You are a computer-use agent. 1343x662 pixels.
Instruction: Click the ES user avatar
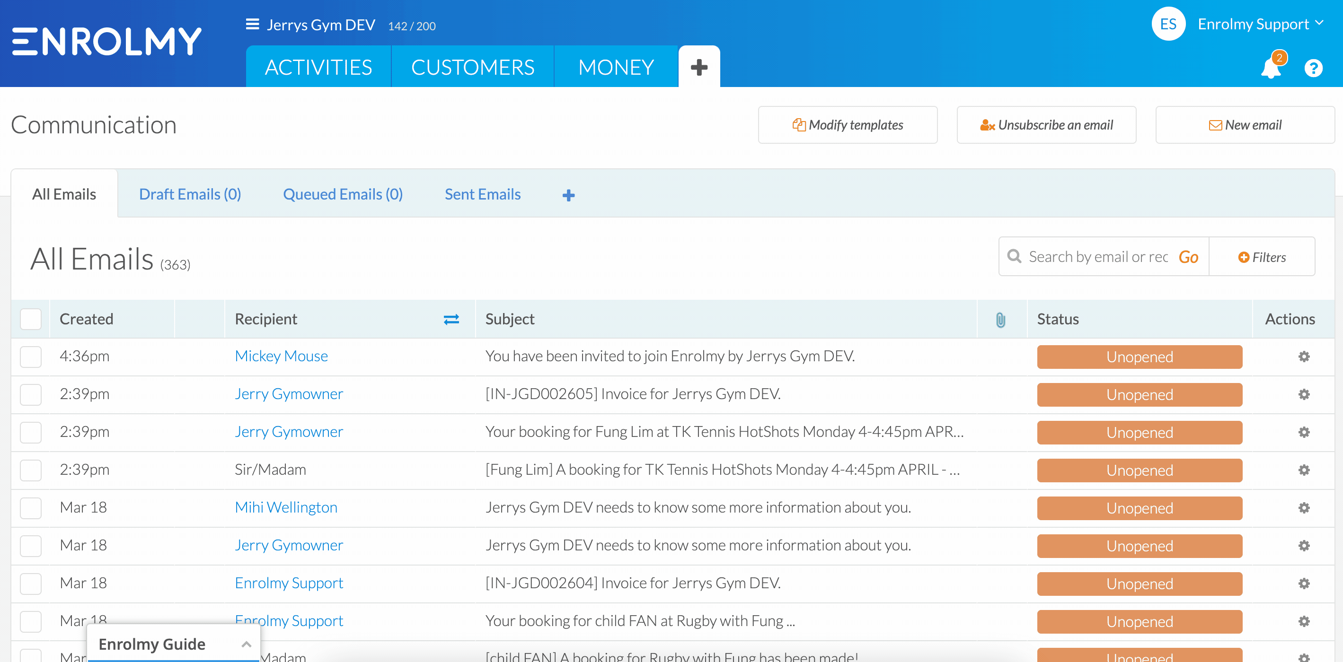coord(1168,24)
